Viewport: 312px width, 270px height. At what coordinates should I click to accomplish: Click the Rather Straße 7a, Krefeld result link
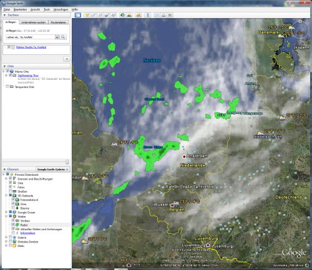pos(31,47)
